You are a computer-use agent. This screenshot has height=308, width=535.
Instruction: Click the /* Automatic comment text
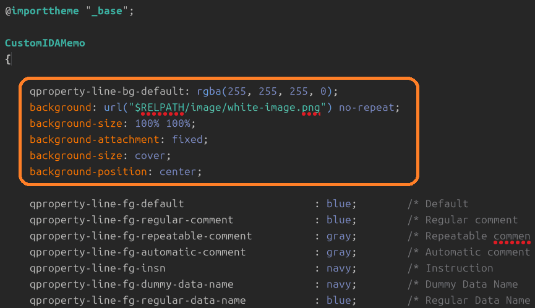[469, 252]
